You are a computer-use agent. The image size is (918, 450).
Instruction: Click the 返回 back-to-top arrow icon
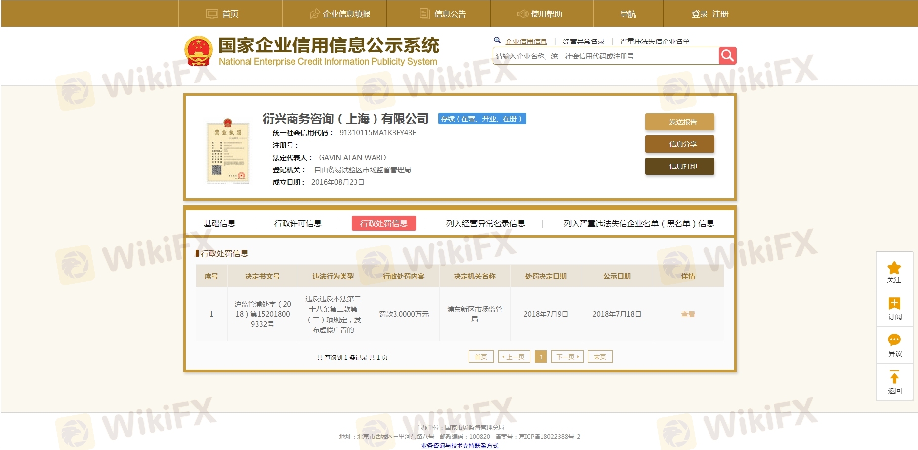pos(894,377)
